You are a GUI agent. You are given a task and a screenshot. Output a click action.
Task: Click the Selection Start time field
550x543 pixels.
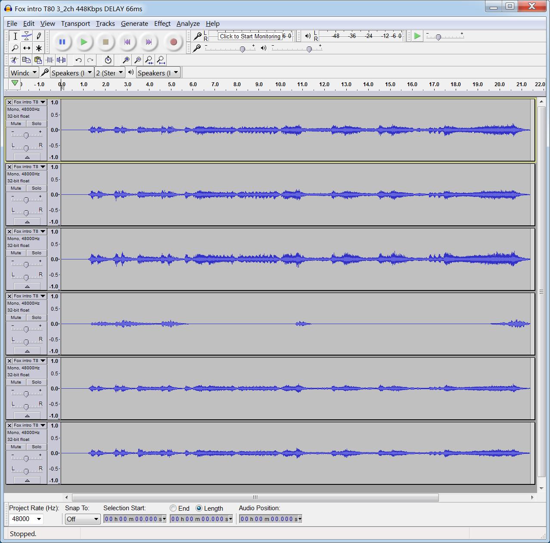(134, 519)
